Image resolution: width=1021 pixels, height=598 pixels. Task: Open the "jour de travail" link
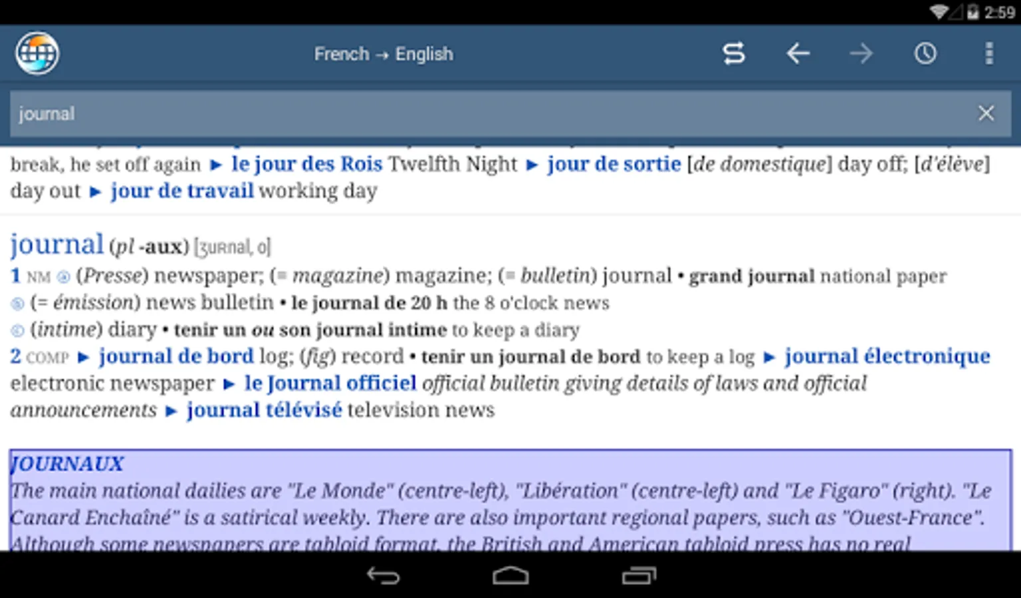[x=182, y=191]
